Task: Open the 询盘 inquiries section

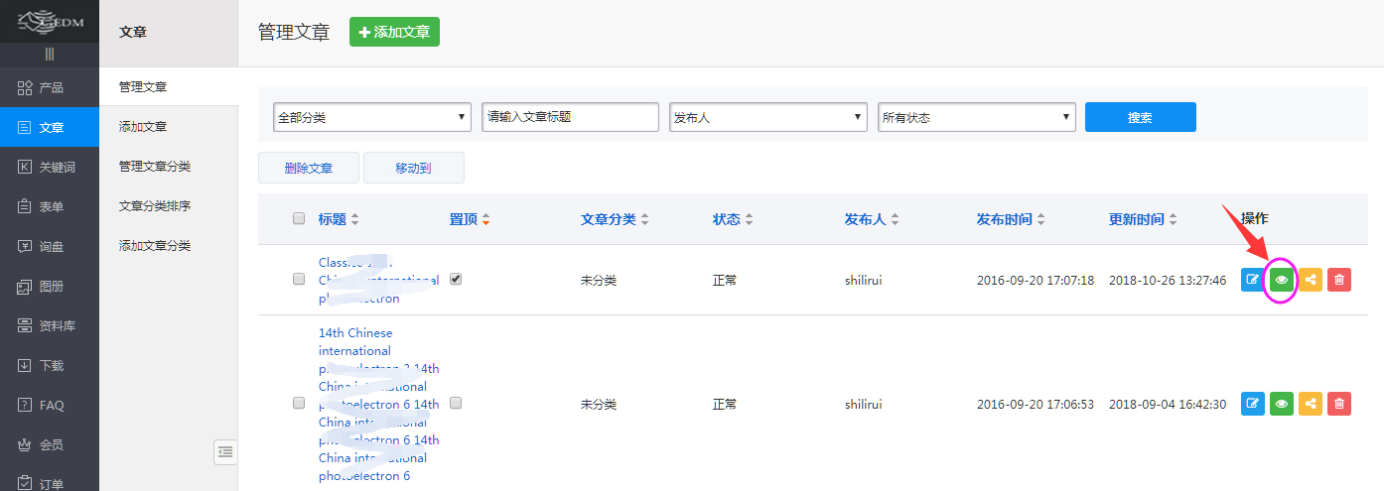Action: 50,247
